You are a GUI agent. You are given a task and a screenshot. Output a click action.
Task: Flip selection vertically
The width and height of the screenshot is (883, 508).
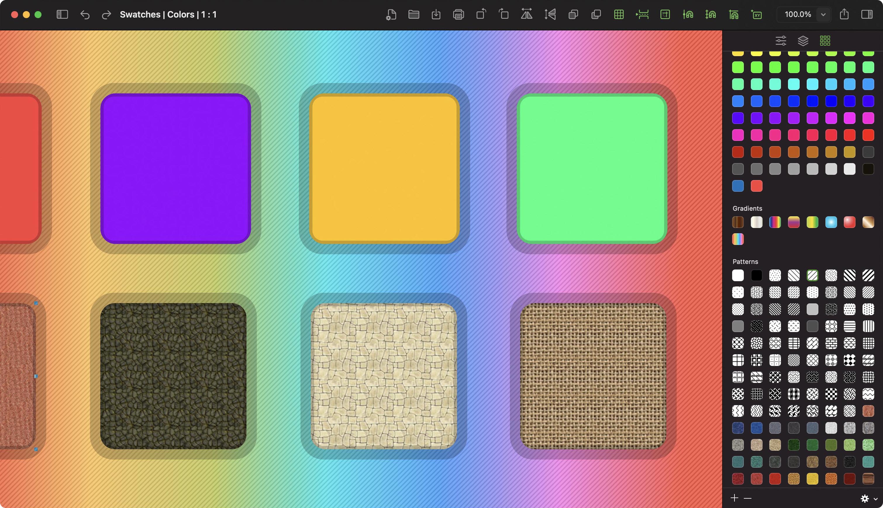pyautogui.click(x=550, y=15)
